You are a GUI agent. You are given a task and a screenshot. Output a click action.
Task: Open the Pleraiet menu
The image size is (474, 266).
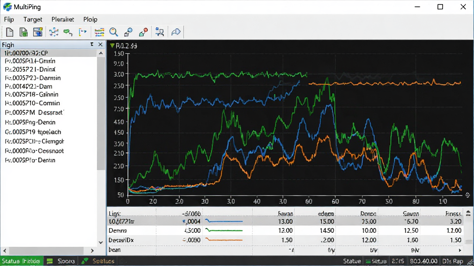click(62, 19)
